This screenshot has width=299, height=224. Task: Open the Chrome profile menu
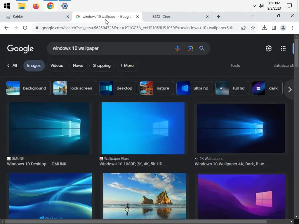tap(283, 28)
